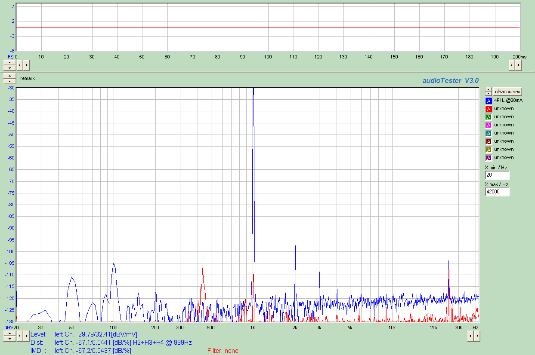
Task: Click the IMD readout -67.2/0.0437 text
Action: (93, 351)
